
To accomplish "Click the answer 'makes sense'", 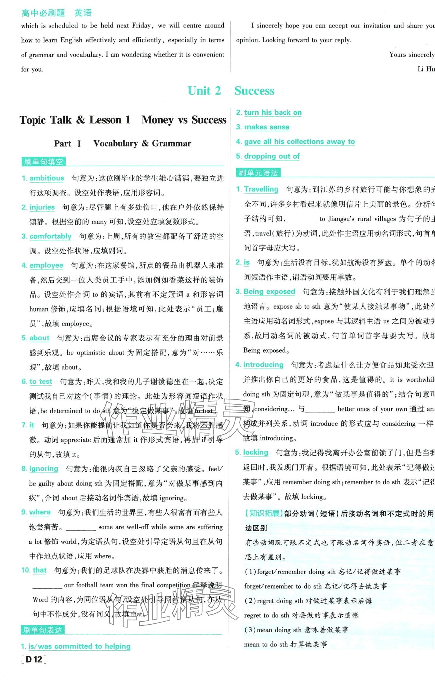I will coord(267,127).
